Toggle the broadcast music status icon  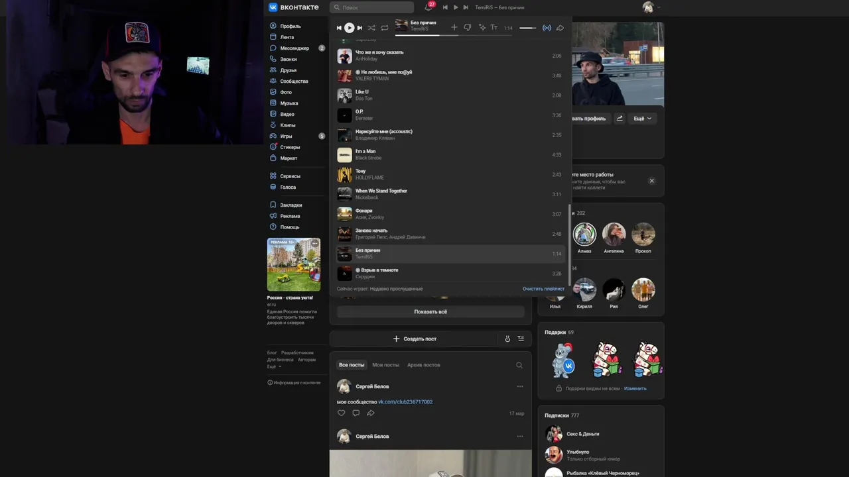(547, 28)
